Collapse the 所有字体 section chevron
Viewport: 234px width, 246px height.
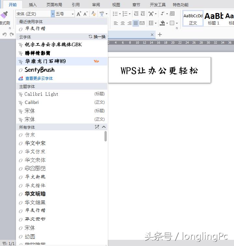pyautogui.click(x=104, y=127)
